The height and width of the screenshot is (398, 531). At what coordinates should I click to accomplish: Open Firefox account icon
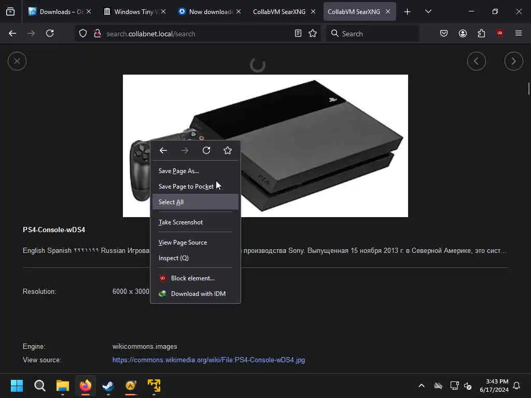463,33
